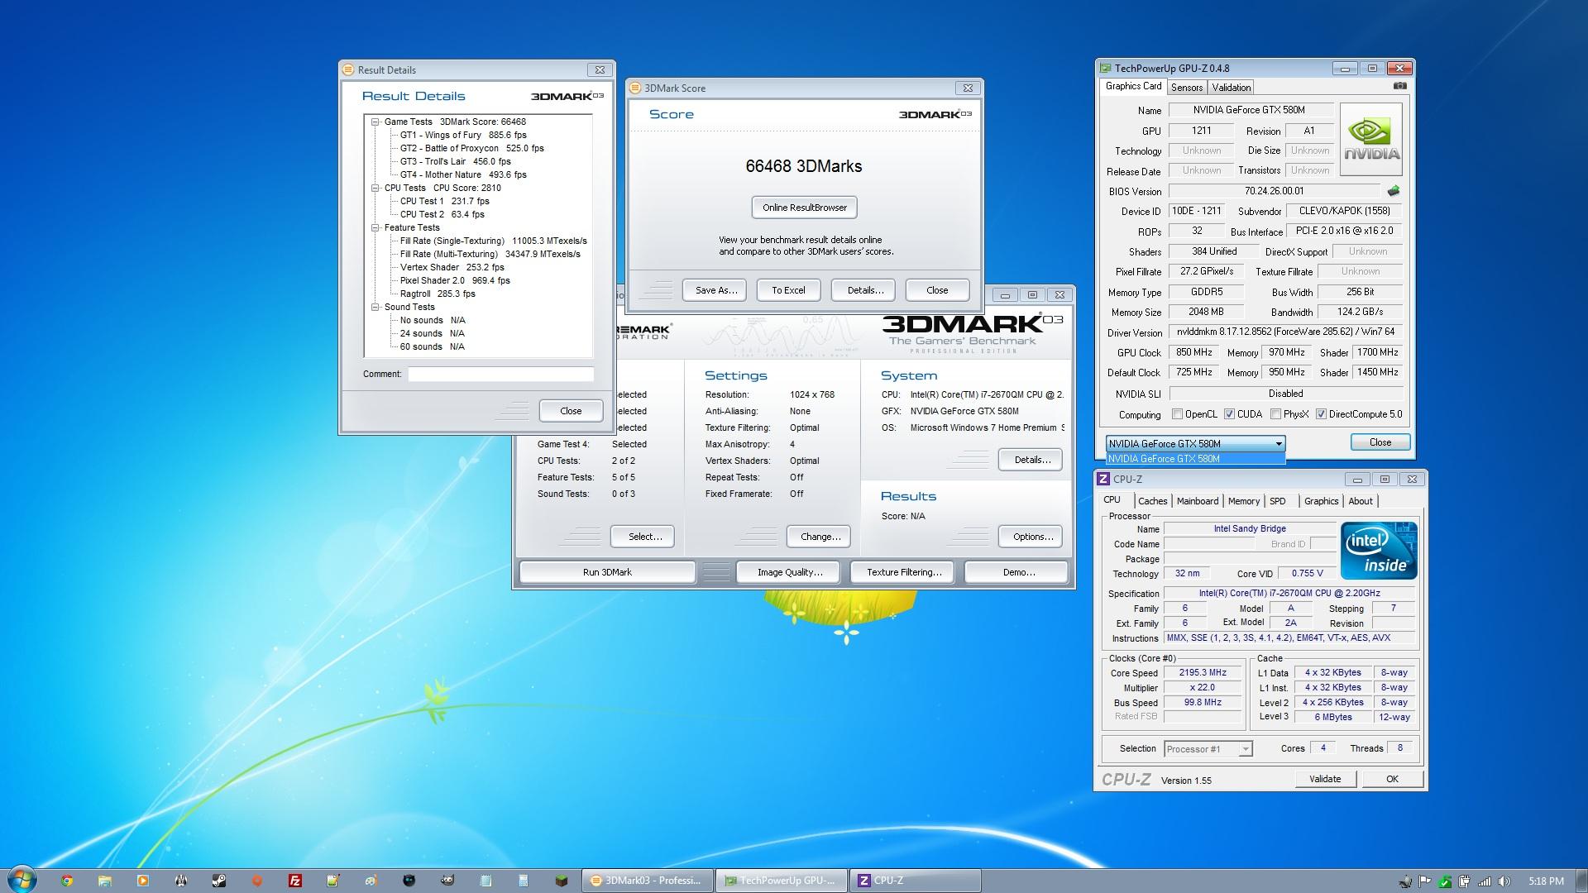Collapse the Sound Tests tree node
The image size is (1588, 893).
[x=375, y=307]
